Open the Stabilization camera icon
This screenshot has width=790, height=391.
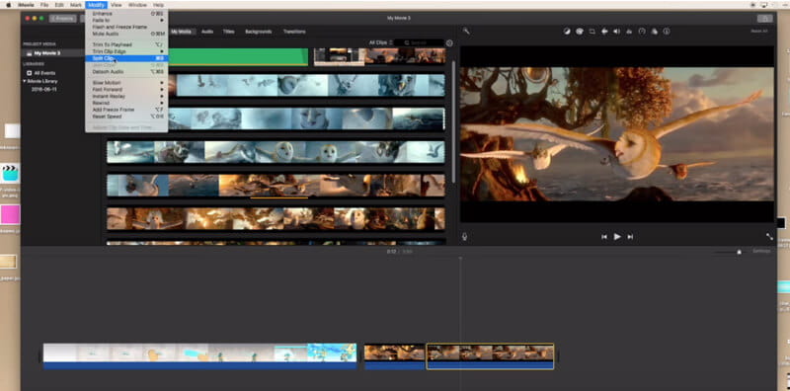pyautogui.click(x=604, y=32)
